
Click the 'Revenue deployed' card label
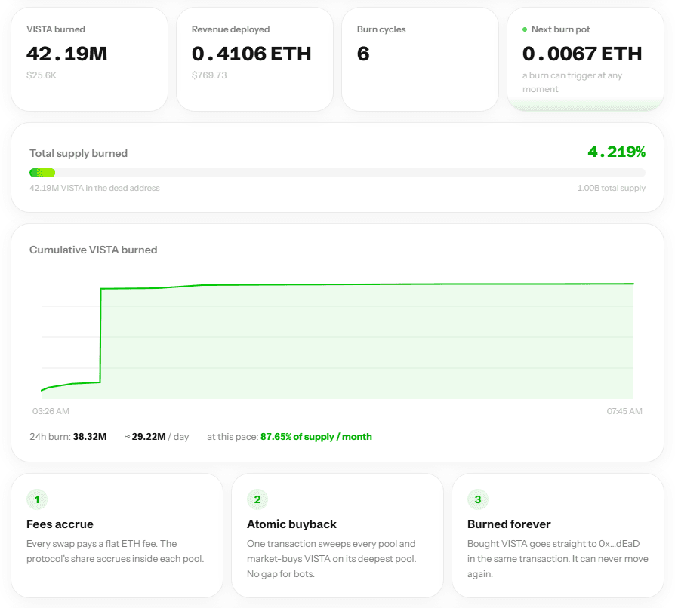click(x=231, y=29)
